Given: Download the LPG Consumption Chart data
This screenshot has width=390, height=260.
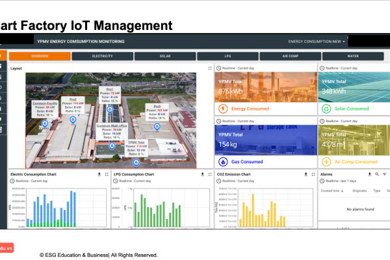Looking at the screenshot, I should (x=202, y=174).
